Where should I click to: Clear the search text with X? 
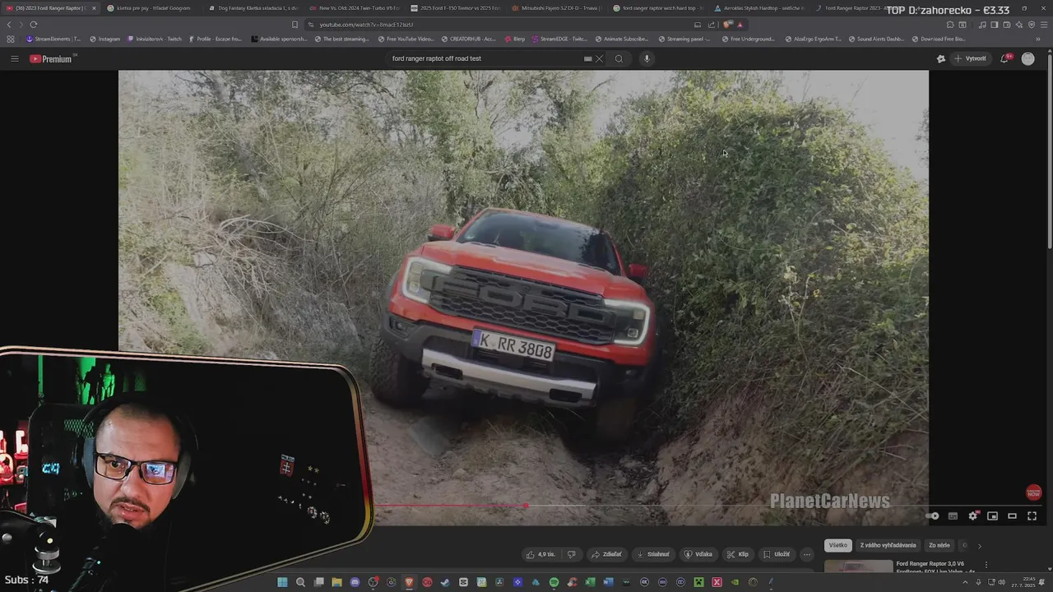pos(599,58)
